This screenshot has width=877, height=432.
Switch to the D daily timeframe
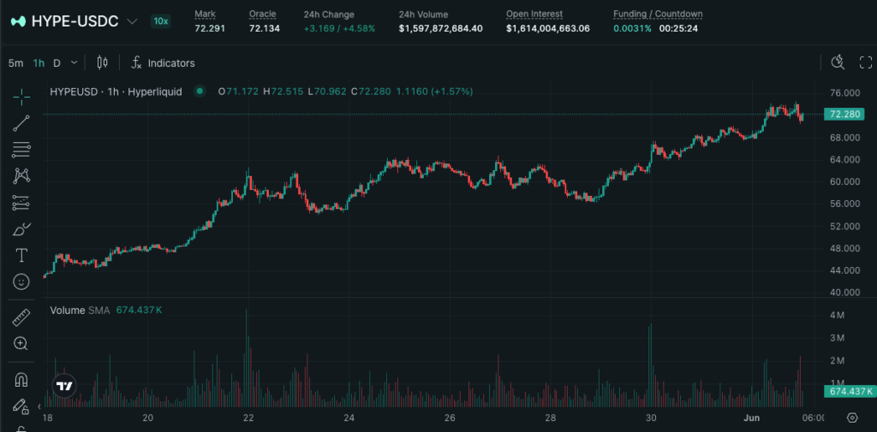(57, 63)
